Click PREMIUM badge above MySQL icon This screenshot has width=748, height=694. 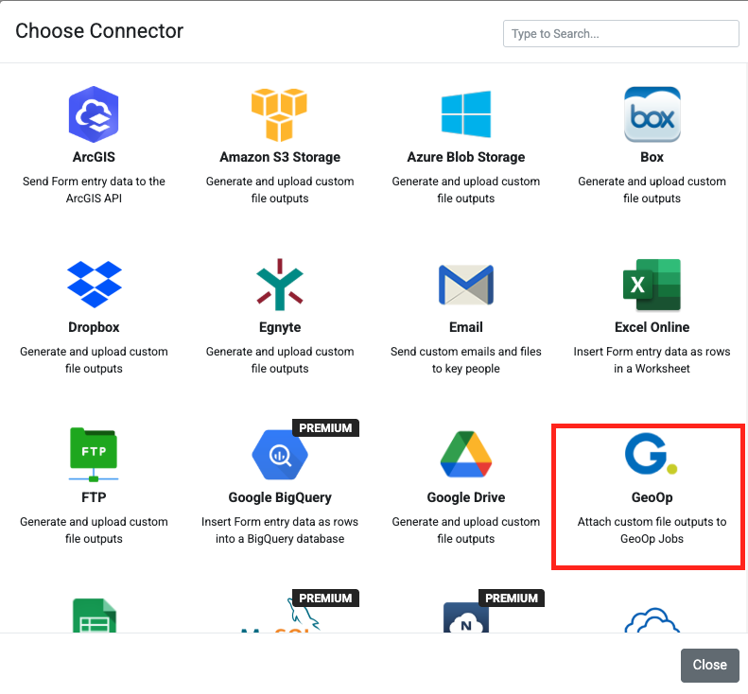[325, 599]
